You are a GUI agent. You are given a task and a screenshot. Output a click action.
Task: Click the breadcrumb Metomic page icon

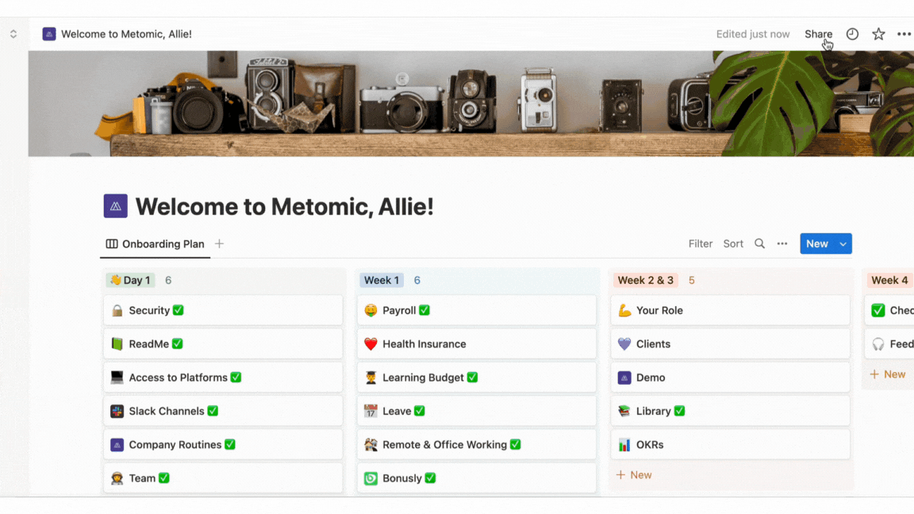coord(49,34)
